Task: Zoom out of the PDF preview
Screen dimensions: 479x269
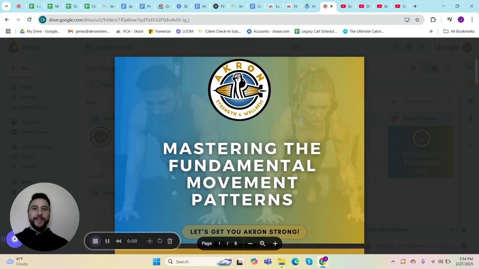Action: 250,244
